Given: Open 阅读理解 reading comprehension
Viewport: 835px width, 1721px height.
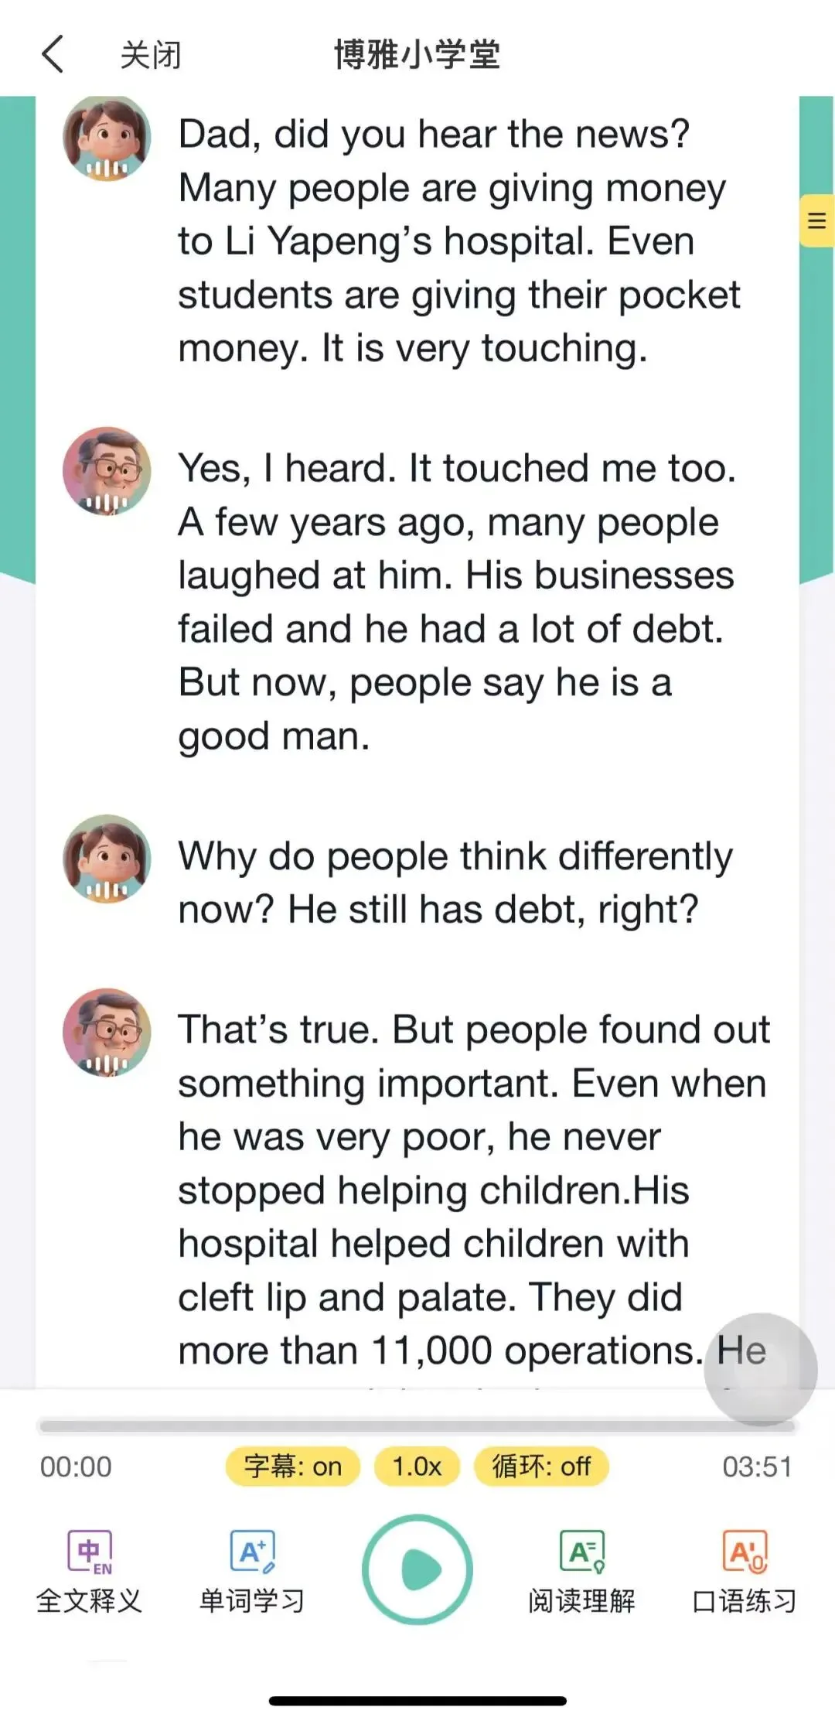Looking at the screenshot, I should click(581, 1572).
